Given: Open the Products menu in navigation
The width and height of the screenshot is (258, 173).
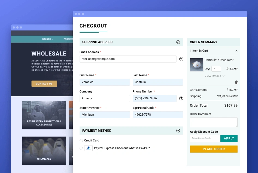Looking at the screenshot, I should coord(68,39).
